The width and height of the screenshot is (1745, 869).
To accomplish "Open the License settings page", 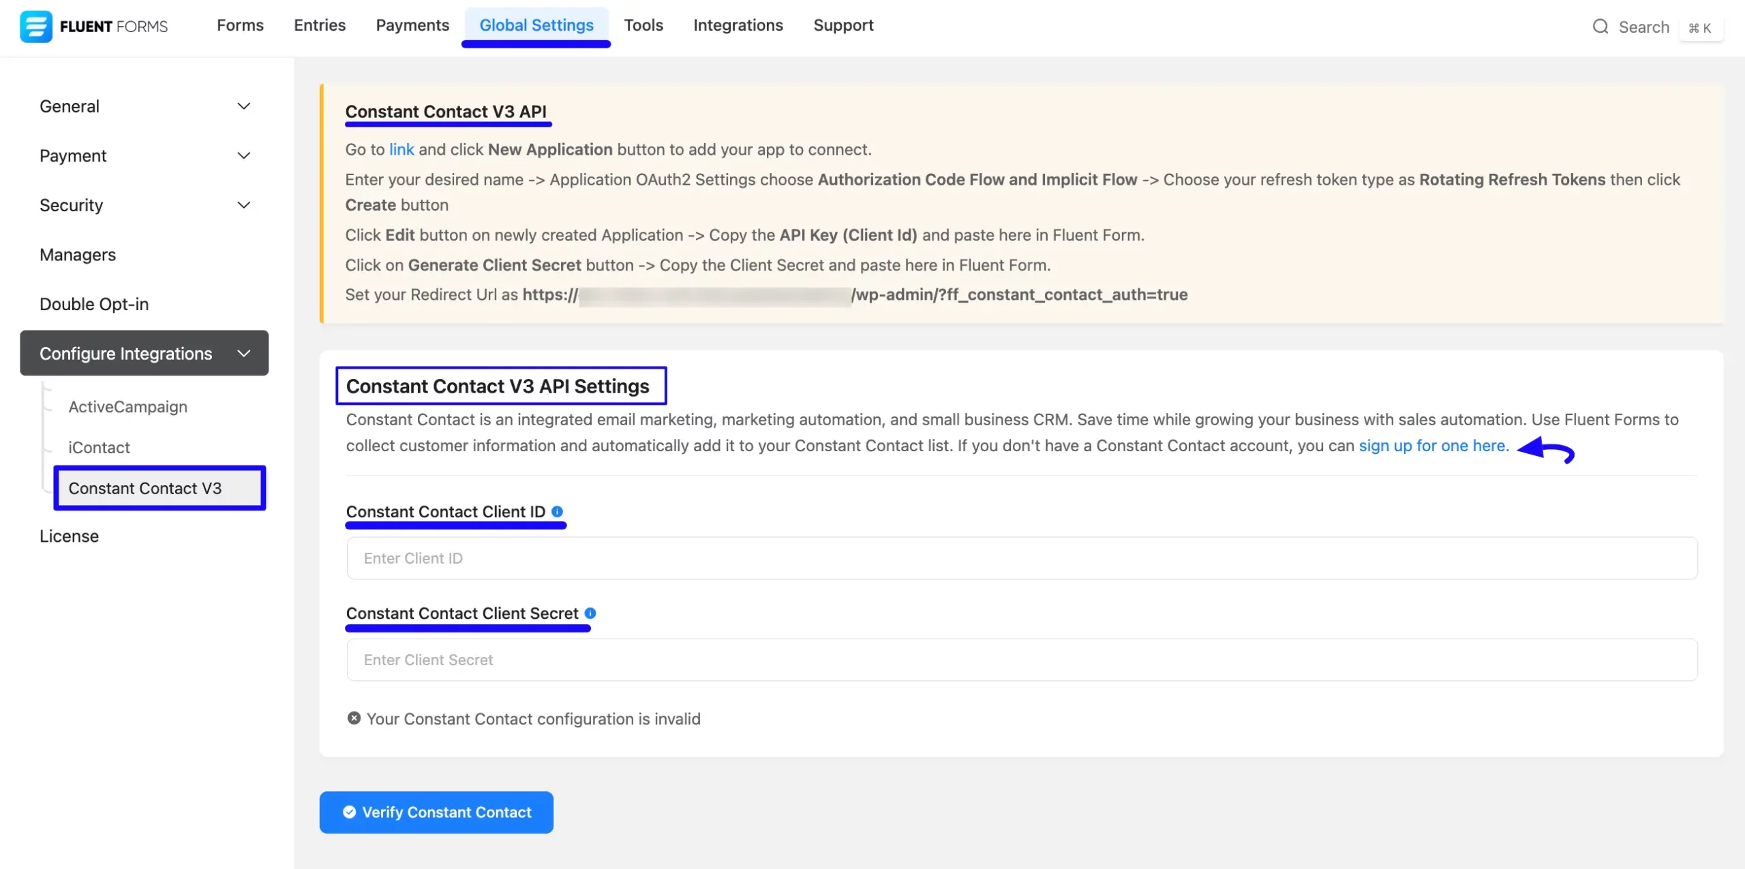I will coord(69,536).
